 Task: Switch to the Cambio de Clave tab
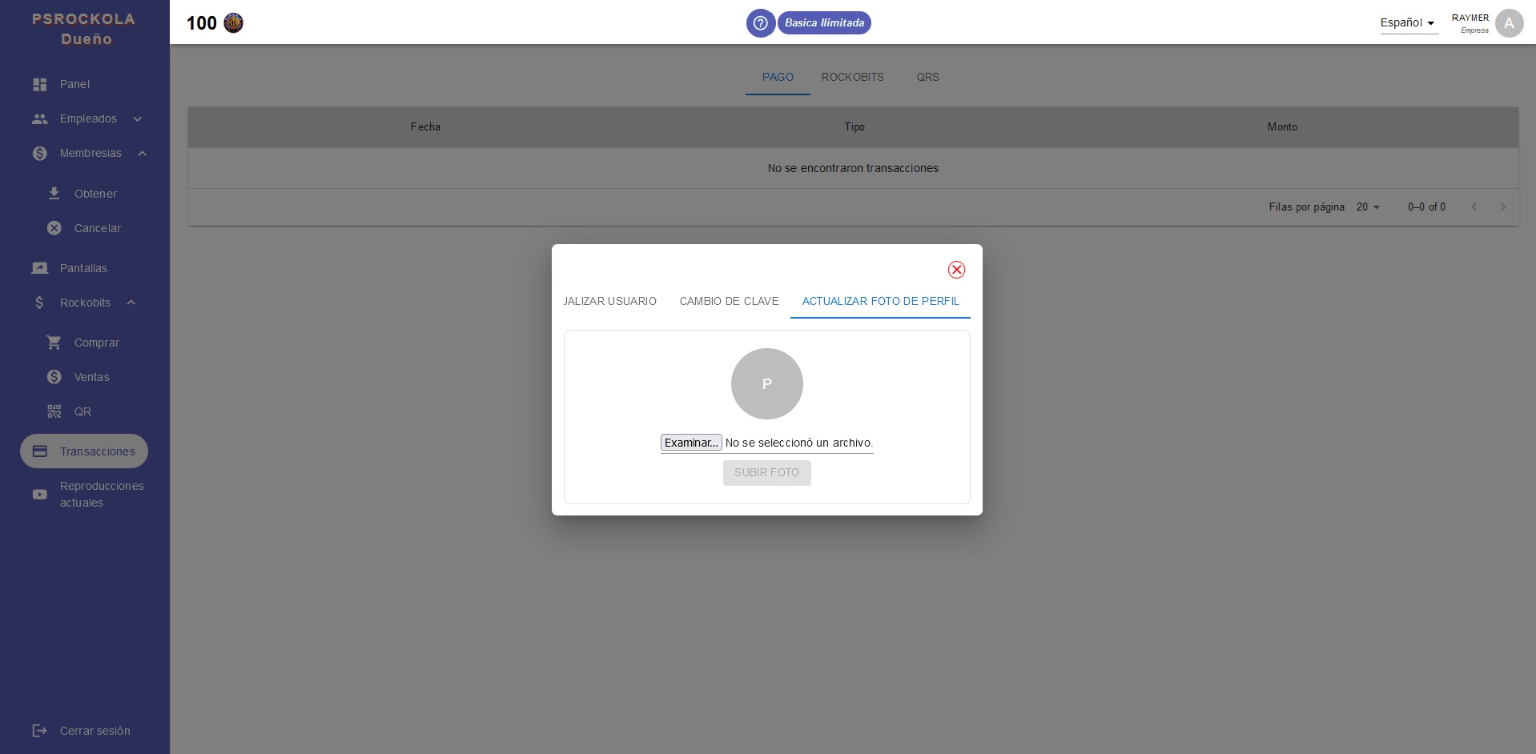pyautogui.click(x=729, y=302)
